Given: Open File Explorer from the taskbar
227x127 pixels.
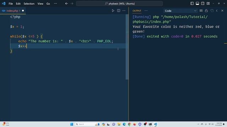Looking at the screenshot, I should pyautogui.click(x=119, y=124).
